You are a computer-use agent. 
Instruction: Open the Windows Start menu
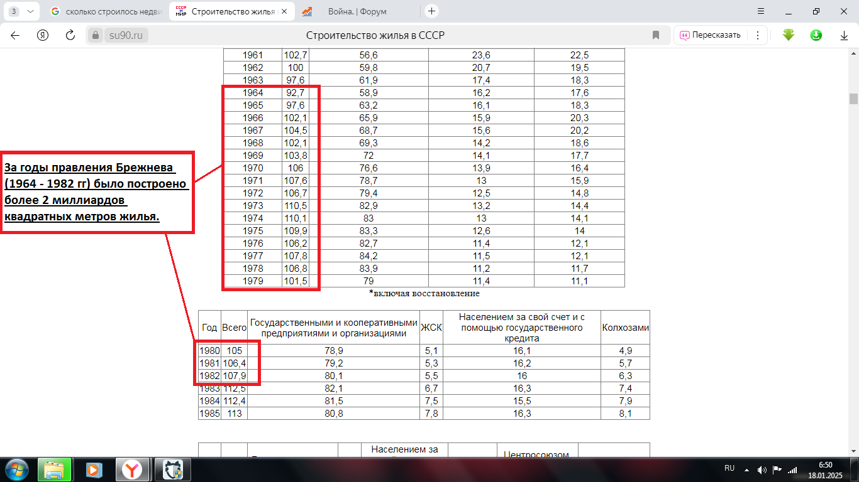[x=17, y=469]
